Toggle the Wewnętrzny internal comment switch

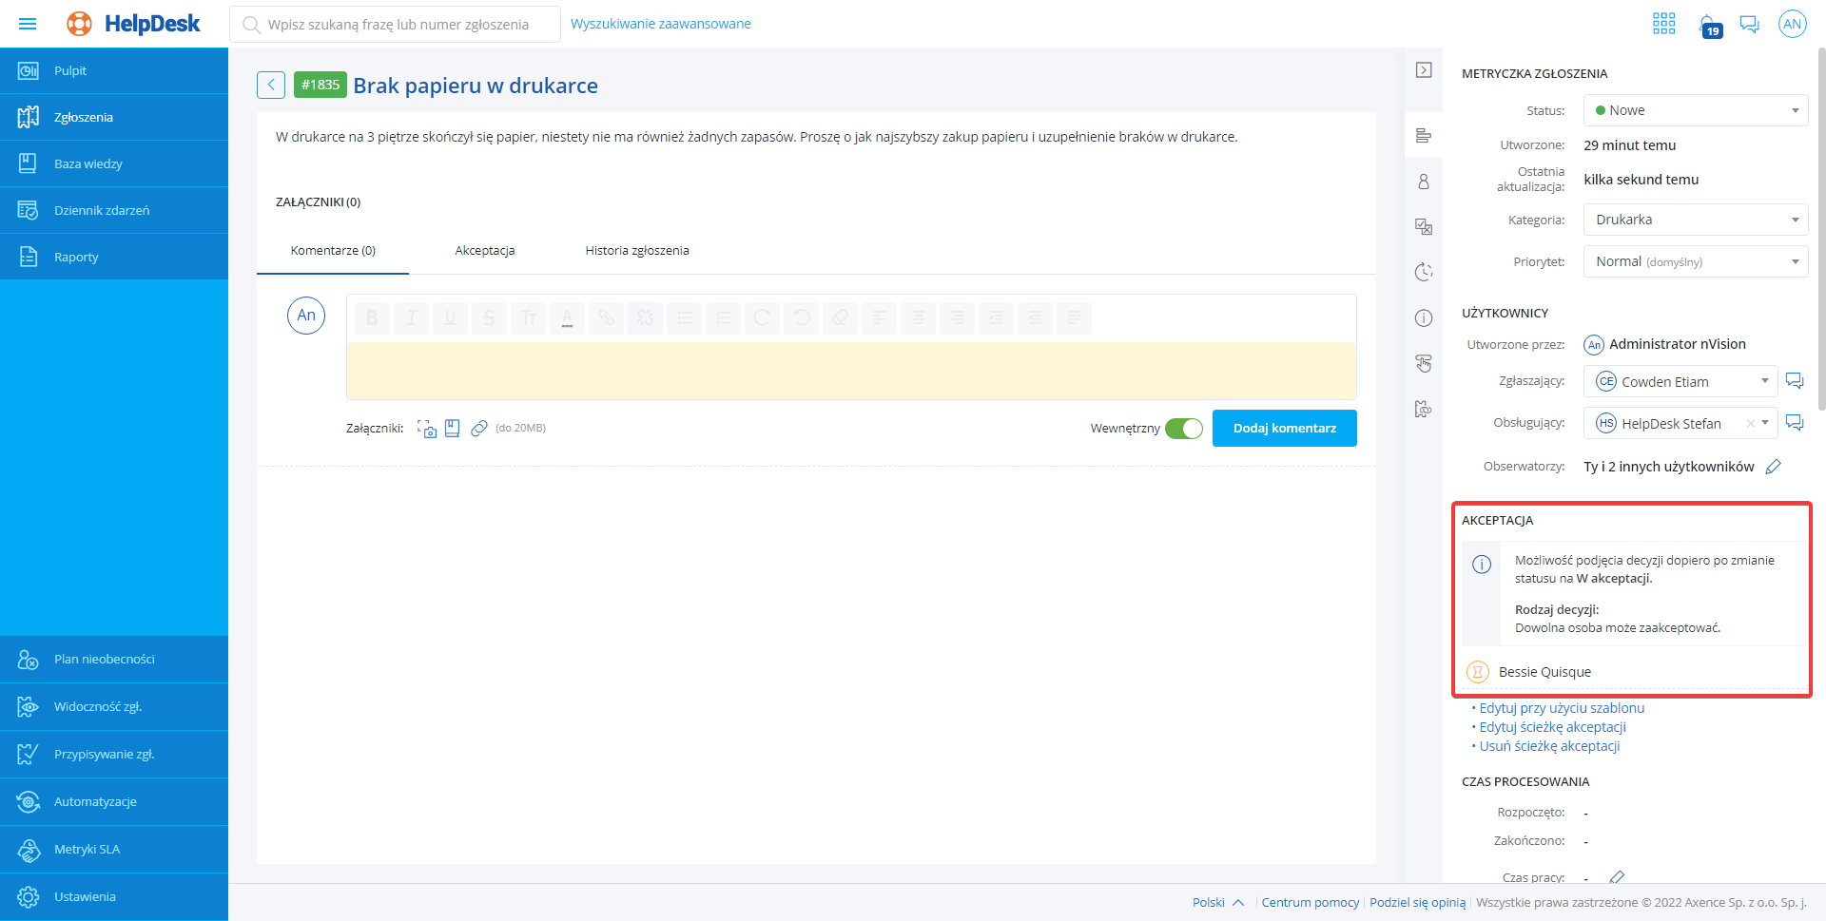point(1184,429)
